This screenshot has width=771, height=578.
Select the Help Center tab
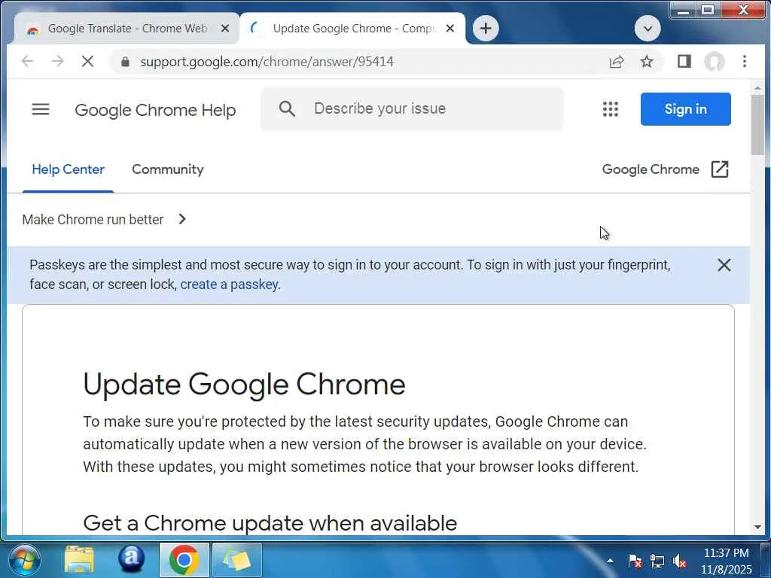68,169
